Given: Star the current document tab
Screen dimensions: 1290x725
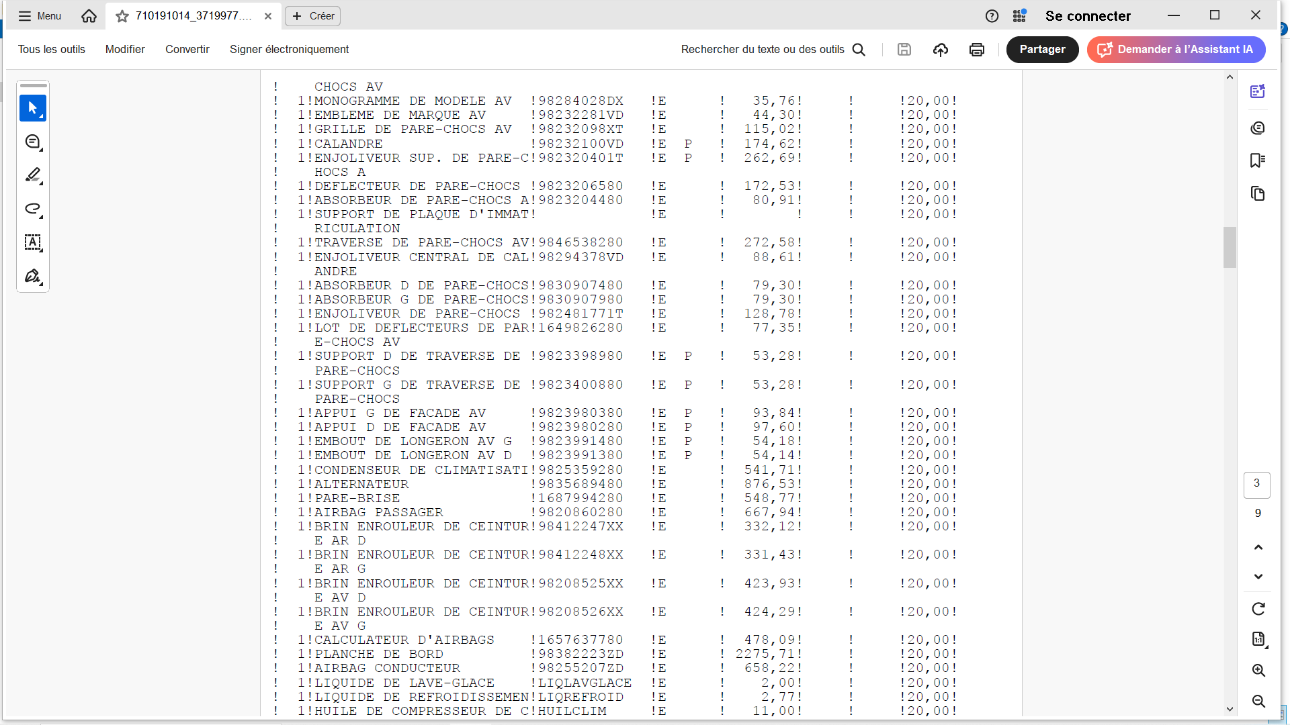Looking at the screenshot, I should [x=122, y=16].
